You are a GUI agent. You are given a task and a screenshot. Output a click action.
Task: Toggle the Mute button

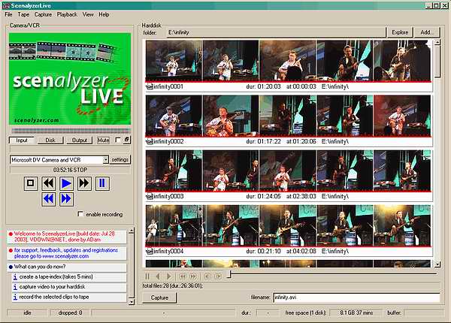[103, 140]
